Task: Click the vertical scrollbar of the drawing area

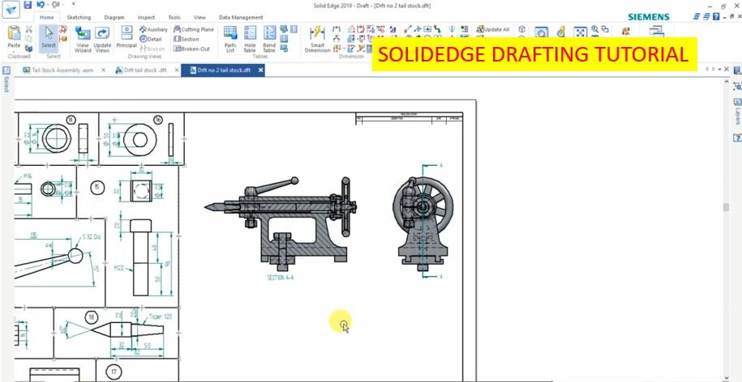Action: [726, 207]
